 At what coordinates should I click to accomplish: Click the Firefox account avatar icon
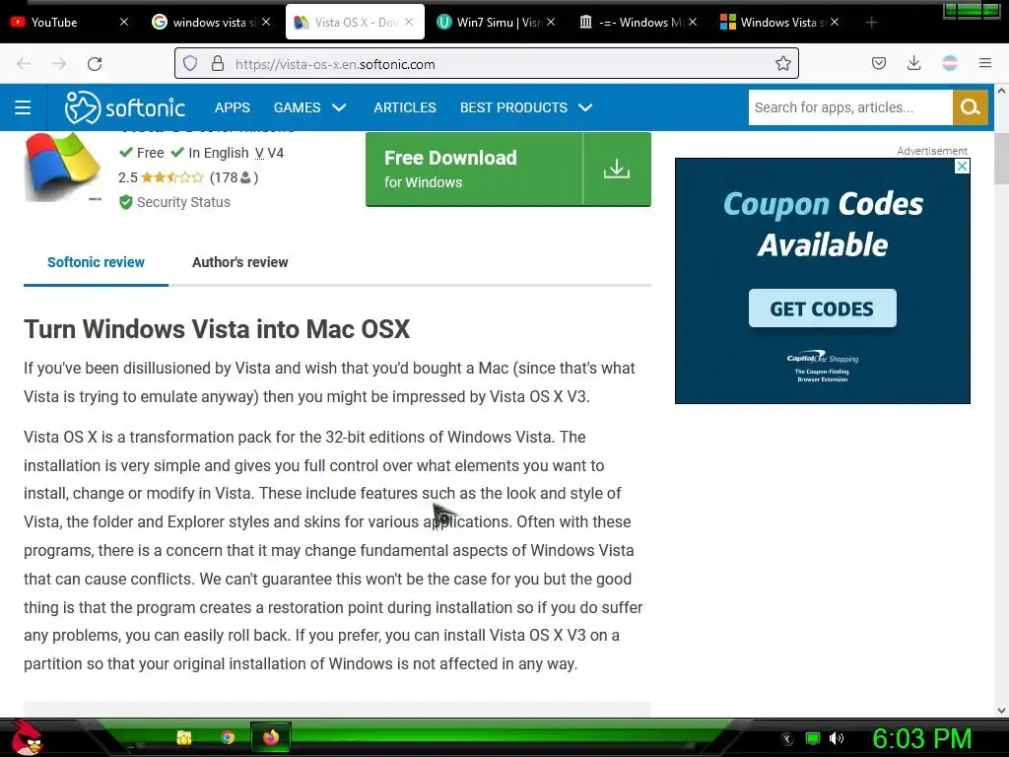click(950, 63)
